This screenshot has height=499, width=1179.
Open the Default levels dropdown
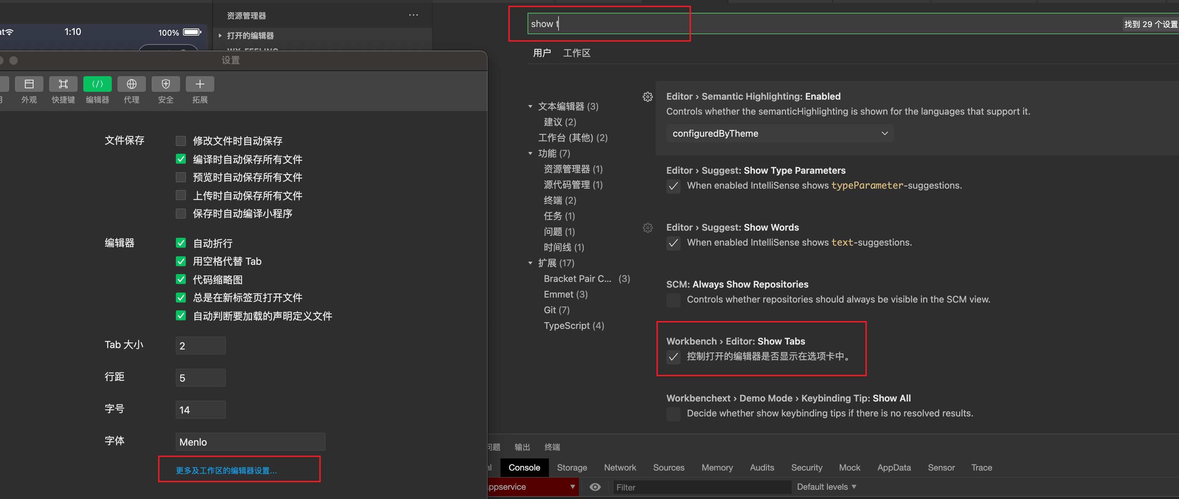click(x=826, y=487)
